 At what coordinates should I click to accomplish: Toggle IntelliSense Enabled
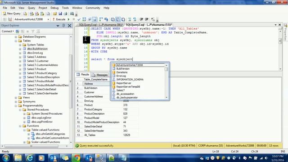tap(94, 19)
